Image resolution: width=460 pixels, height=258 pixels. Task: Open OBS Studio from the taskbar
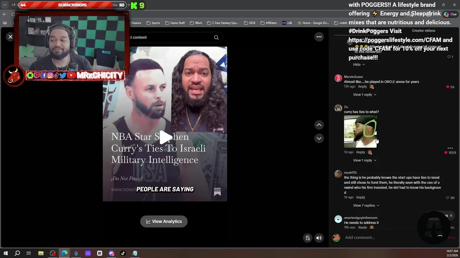(53, 253)
